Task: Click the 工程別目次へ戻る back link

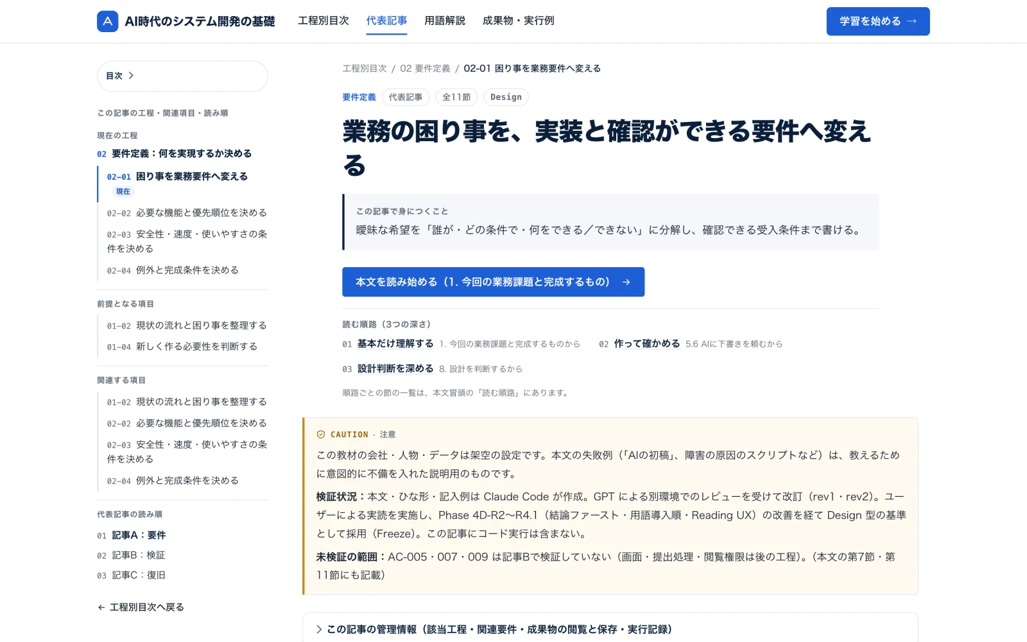Action: click(141, 607)
